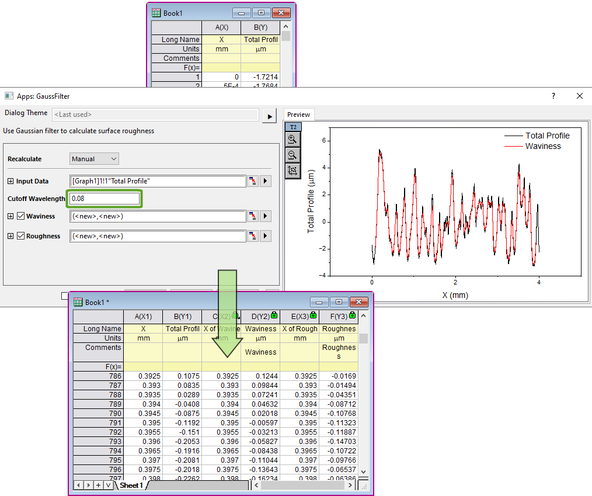Image resolution: width=592 pixels, height=496 pixels.
Task: Open the Waviness output range selector icon
Action: click(253, 216)
